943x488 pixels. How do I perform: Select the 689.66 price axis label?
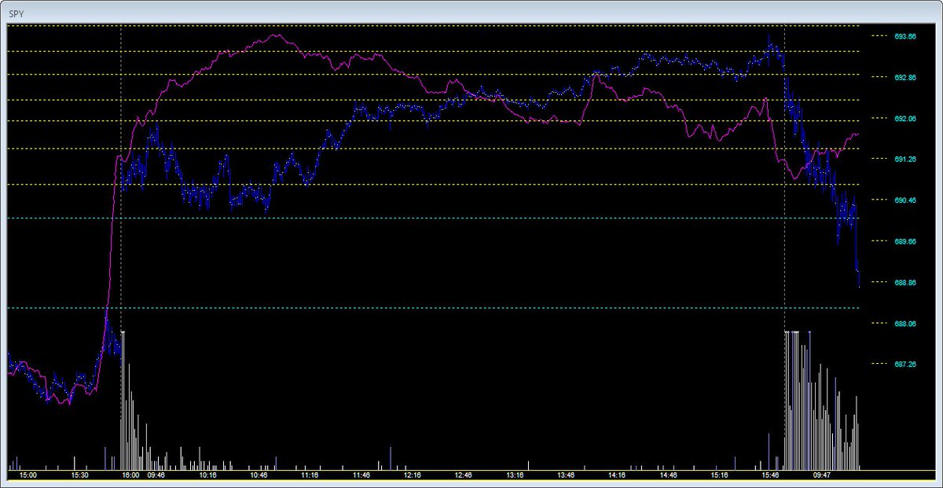pyautogui.click(x=905, y=241)
